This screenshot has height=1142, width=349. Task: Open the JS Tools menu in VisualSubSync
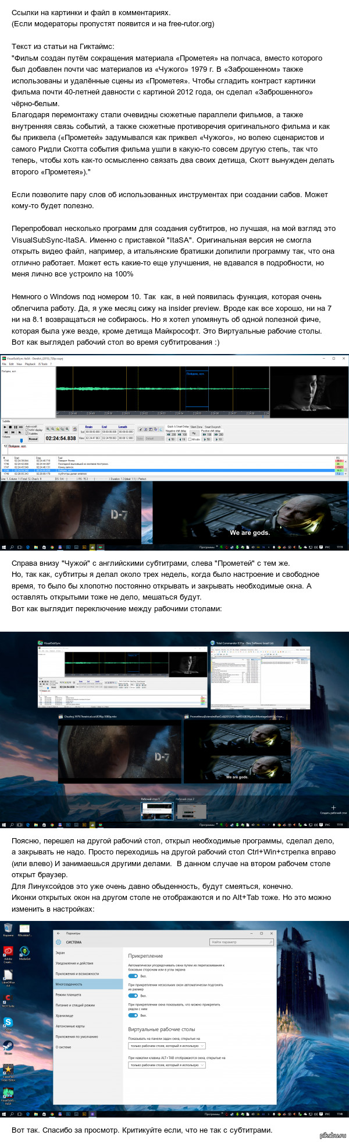click(43, 364)
